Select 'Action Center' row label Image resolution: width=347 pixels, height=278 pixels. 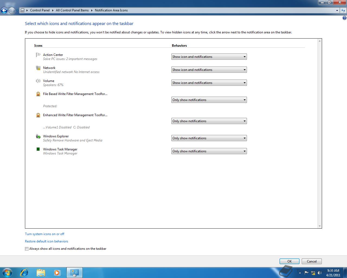53,55
